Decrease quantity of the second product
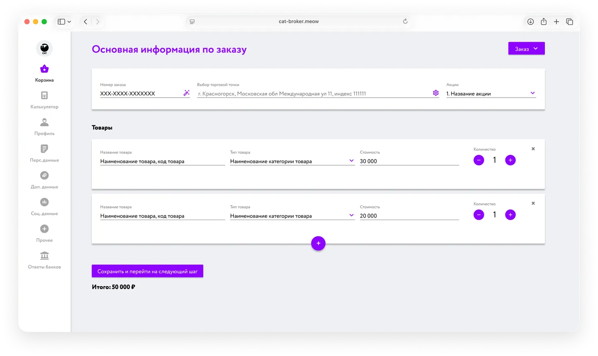This screenshot has height=356, width=598. pos(479,215)
